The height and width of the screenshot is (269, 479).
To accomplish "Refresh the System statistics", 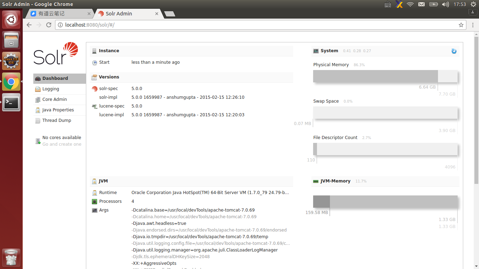I will pyautogui.click(x=454, y=51).
